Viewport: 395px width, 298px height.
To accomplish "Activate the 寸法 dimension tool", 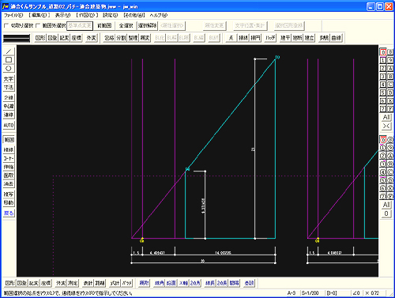I will [x=9, y=87].
